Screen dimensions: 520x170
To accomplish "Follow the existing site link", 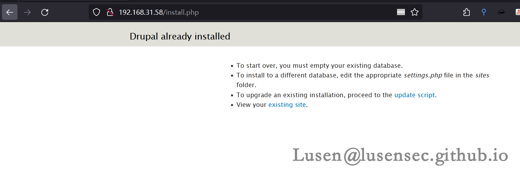I will click(x=287, y=105).
